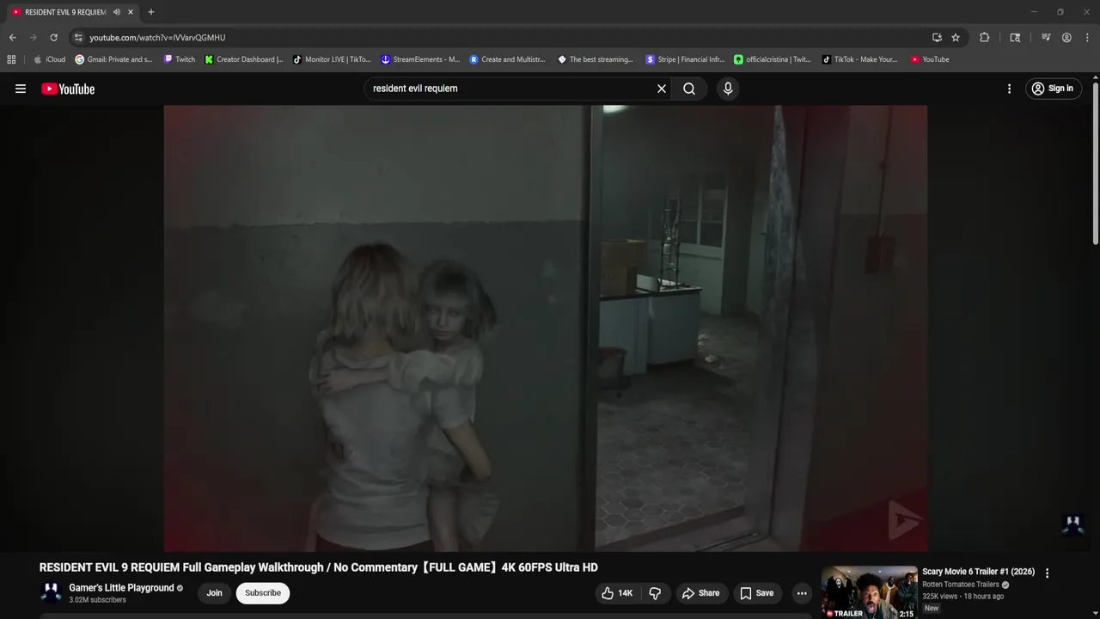Join Gamer's Little Playground channel membership
The width and height of the screenshot is (1100, 619).
tap(214, 593)
